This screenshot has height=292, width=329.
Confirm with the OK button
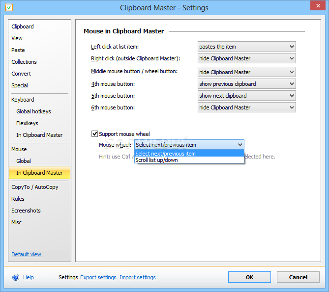pyautogui.click(x=249, y=277)
